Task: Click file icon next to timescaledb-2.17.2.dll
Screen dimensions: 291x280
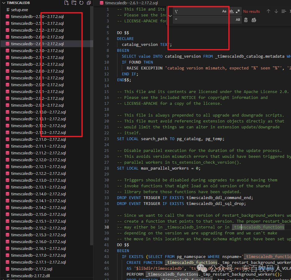Action: point(8,276)
